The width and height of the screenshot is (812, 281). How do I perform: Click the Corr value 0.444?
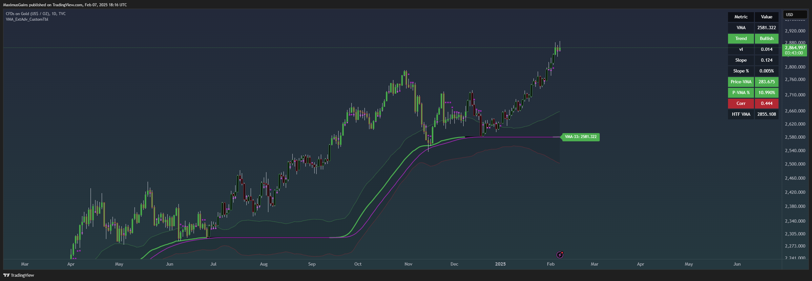tap(766, 103)
